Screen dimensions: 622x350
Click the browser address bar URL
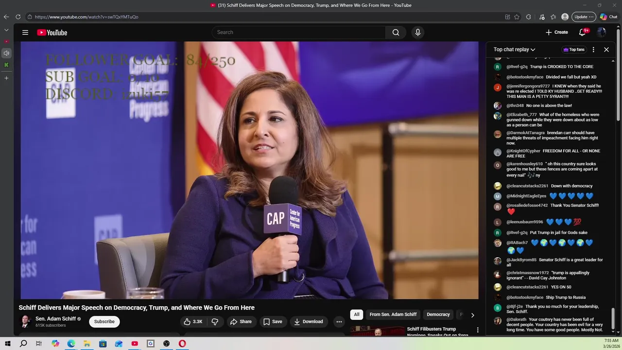86,17
